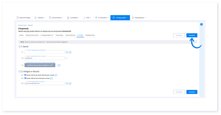Click comment bubble for minimum stock alert
Viewport: 221px width, 115px height.
point(56,75)
